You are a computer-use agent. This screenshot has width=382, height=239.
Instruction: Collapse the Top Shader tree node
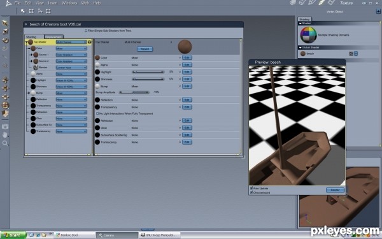tap(26, 42)
